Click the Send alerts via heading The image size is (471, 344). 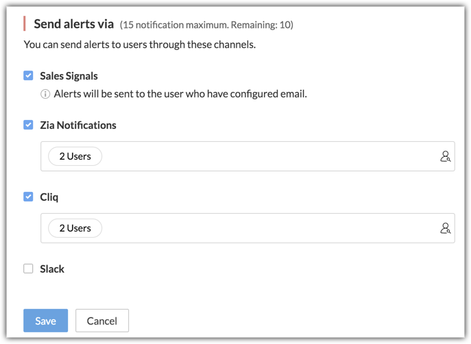[74, 24]
